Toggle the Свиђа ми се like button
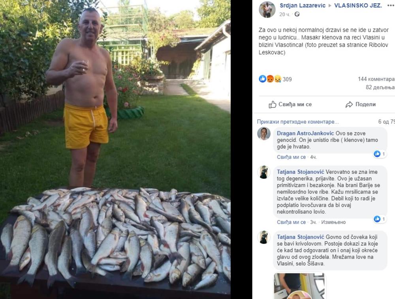 coord(290,104)
